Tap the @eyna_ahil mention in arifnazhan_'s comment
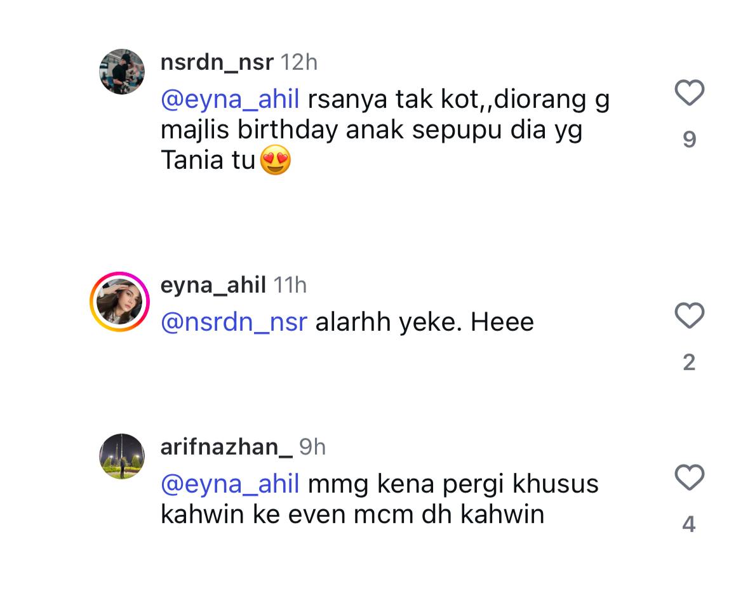Viewport: 743px width, 600px height. click(x=230, y=484)
